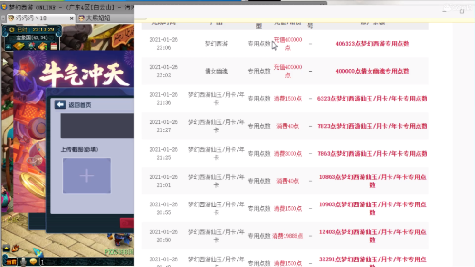Click the 2021-01-26 20:55 timestamp
Screen dimensions: 475x267
[163, 208]
